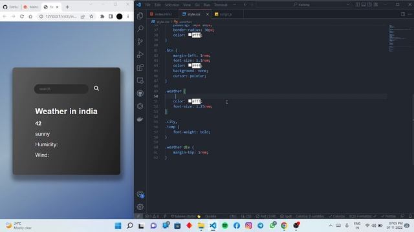
Task: Open the File menu in VS Code
Action: (148, 5)
